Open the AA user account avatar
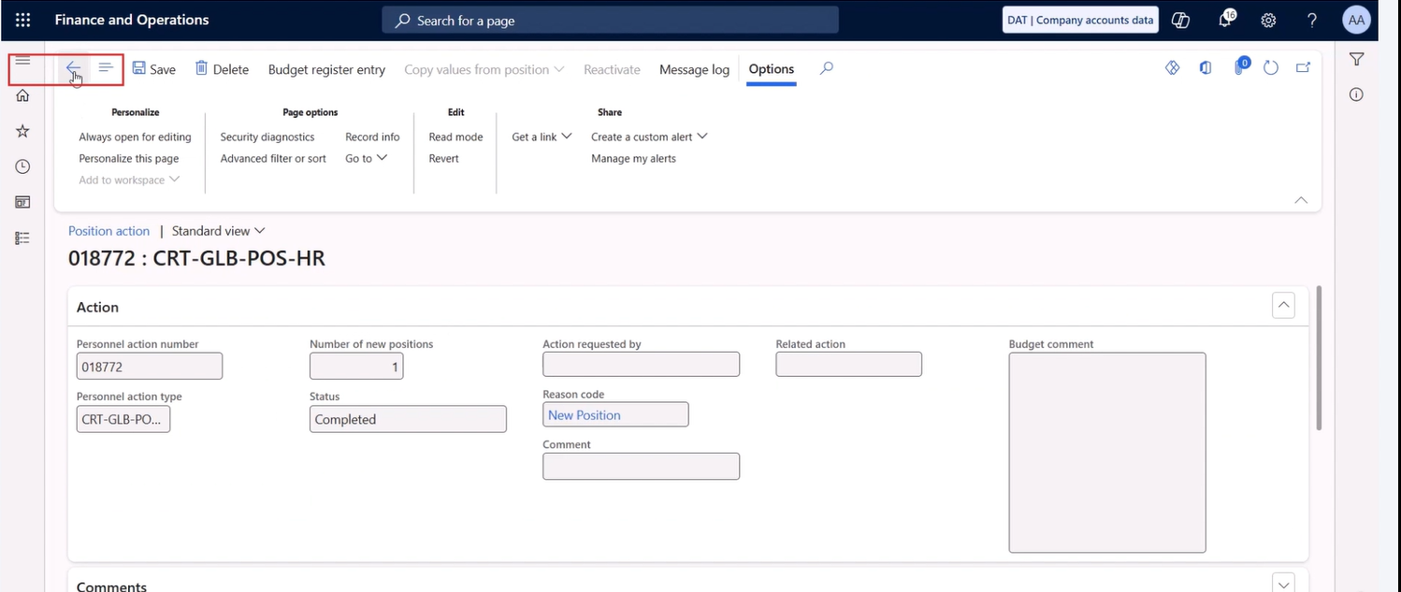 click(1355, 20)
